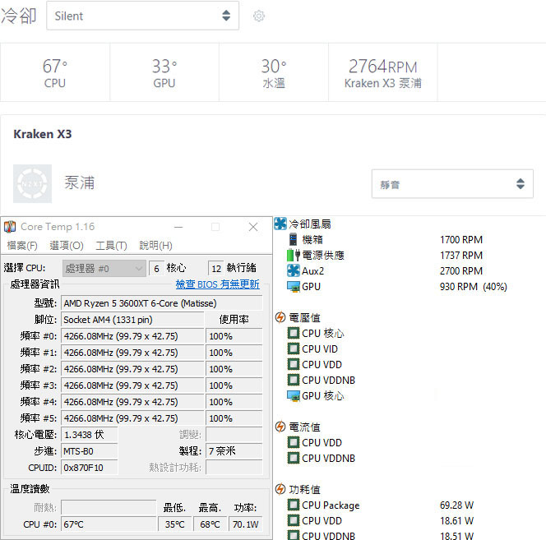Select the 電壓值 voltage category icon
This screenshot has height=540, width=546.
280,317
